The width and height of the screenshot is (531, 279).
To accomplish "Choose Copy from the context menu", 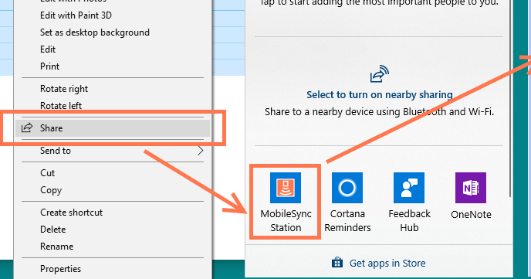I will [x=51, y=190].
